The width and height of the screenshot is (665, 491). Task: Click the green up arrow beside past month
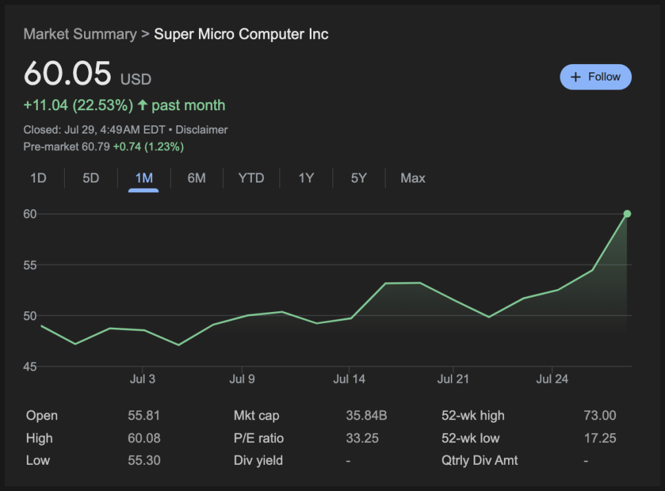(142, 105)
